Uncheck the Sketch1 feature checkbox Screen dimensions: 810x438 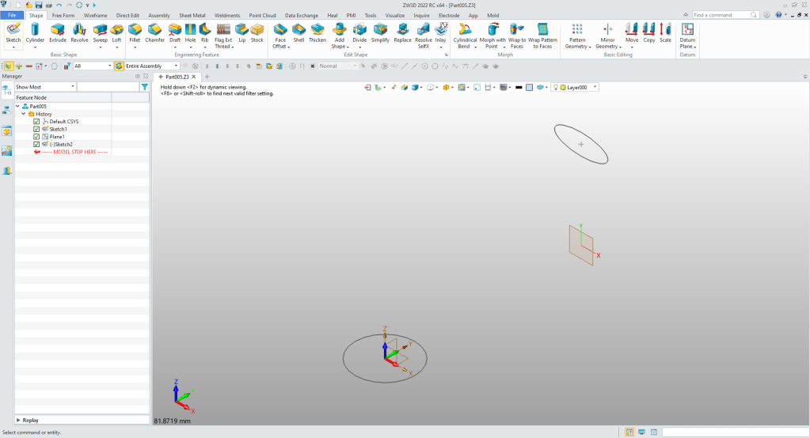[x=36, y=129]
